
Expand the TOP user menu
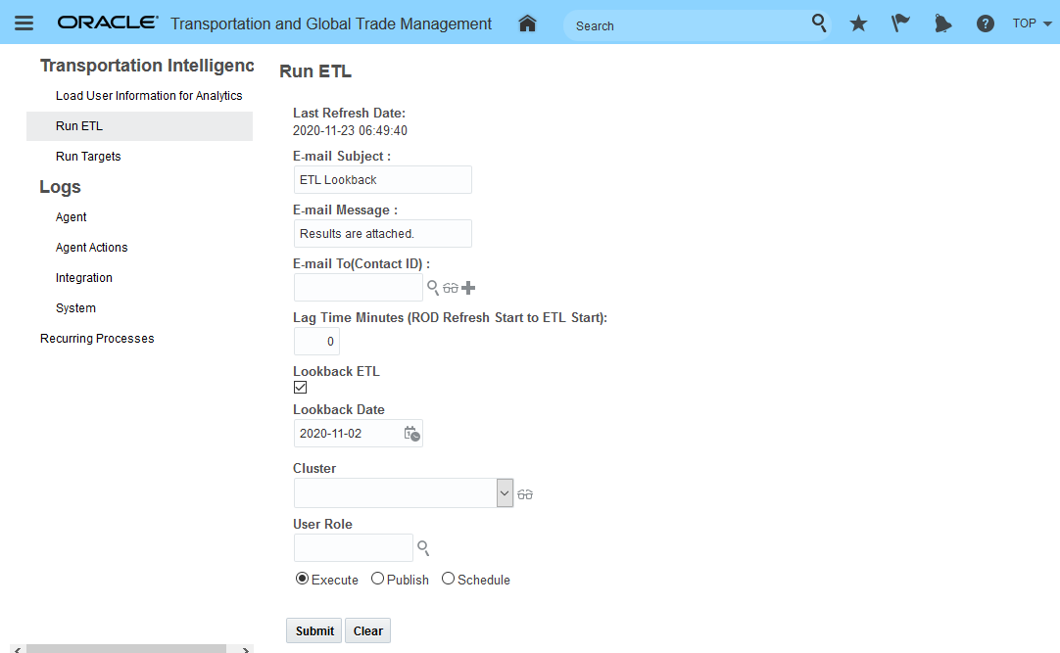[x=1032, y=23]
